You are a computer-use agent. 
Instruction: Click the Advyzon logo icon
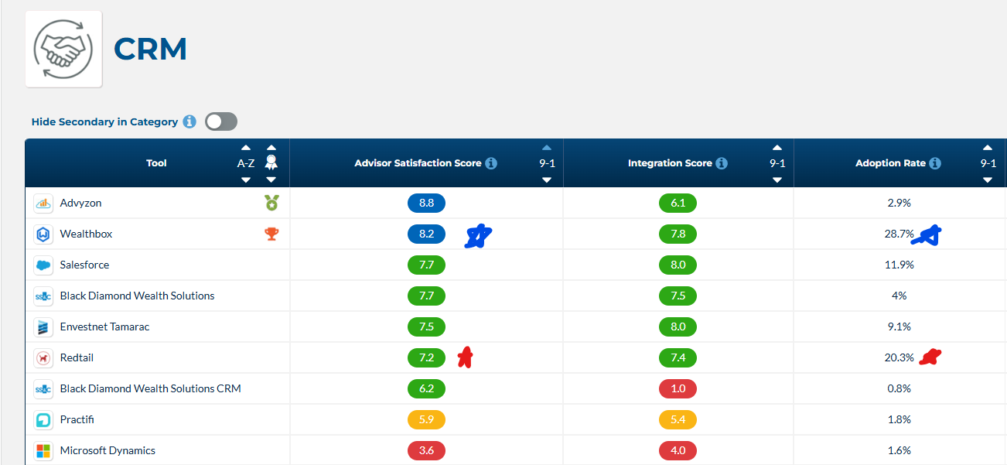click(x=43, y=203)
